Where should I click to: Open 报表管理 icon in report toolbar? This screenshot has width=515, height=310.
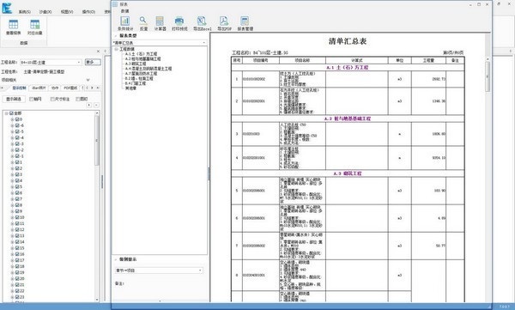pos(245,21)
